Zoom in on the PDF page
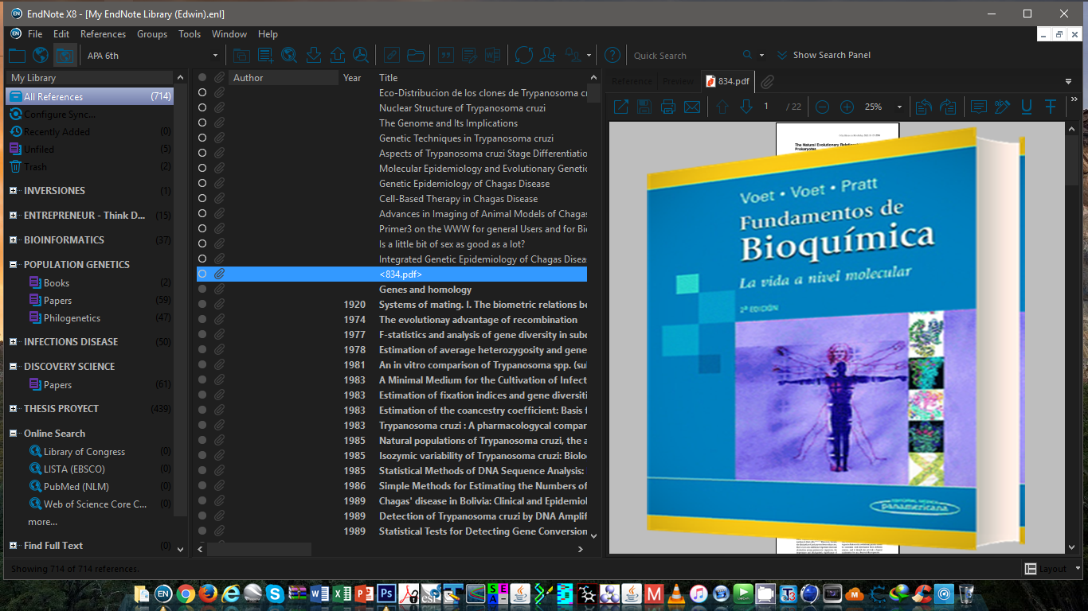 click(x=846, y=106)
